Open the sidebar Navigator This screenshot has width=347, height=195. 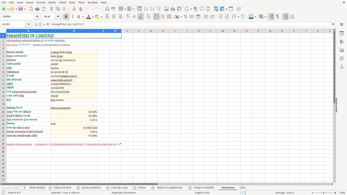pyautogui.click(x=342, y=58)
